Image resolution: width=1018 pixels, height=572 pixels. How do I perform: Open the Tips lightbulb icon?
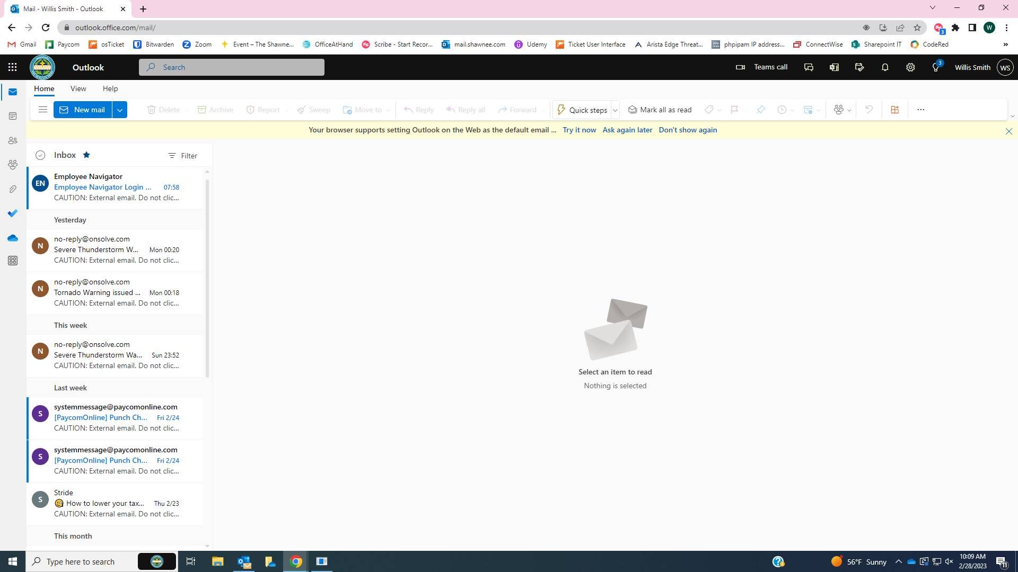point(936,67)
